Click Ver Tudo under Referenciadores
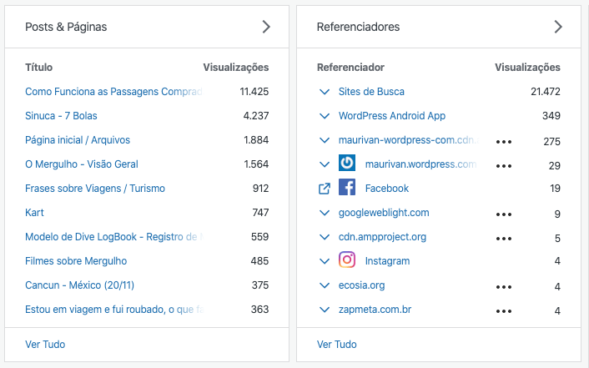The height and width of the screenshot is (368, 589). pos(337,344)
